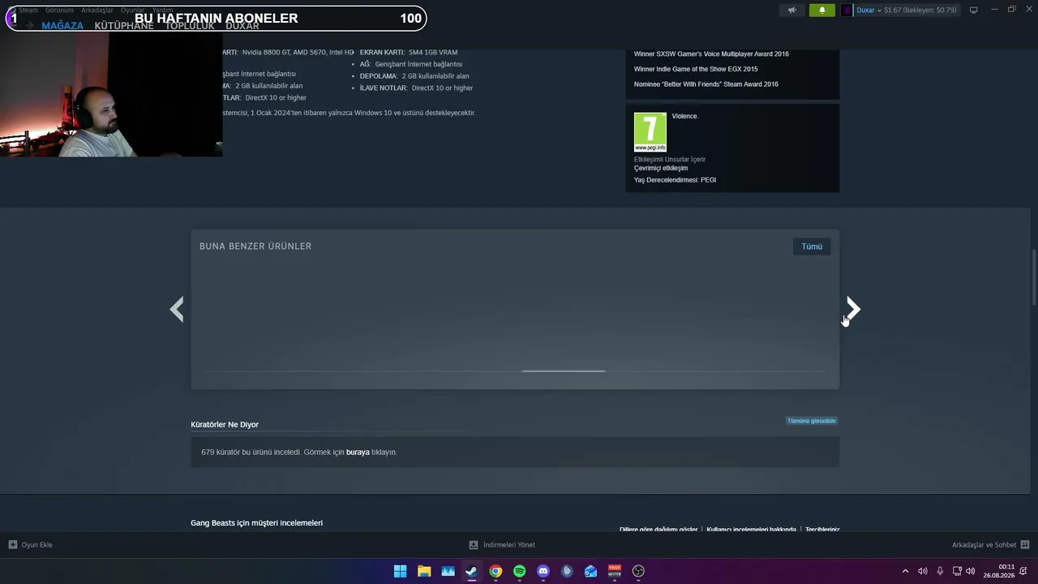Click 'Winner SXSW Gamer's Voice Multiplayer Award 2016'
The image size is (1038, 584).
pos(711,54)
